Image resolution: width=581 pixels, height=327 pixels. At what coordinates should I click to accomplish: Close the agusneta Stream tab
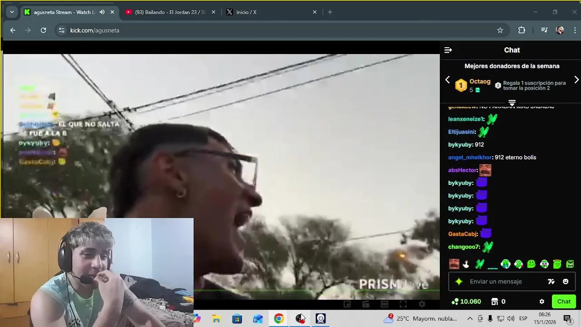pyautogui.click(x=112, y=12)
